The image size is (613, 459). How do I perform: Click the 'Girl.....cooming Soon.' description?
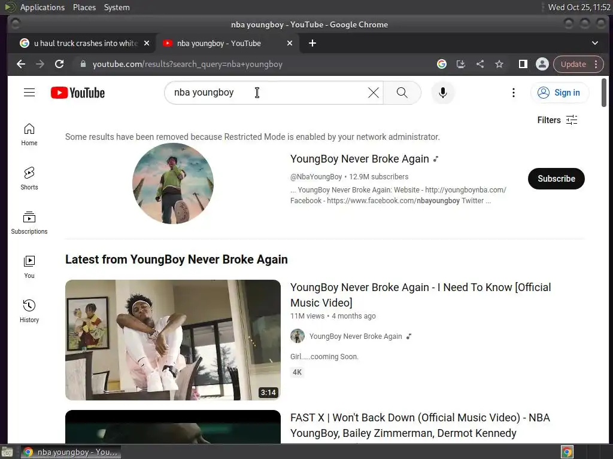(x=324, y=357)
